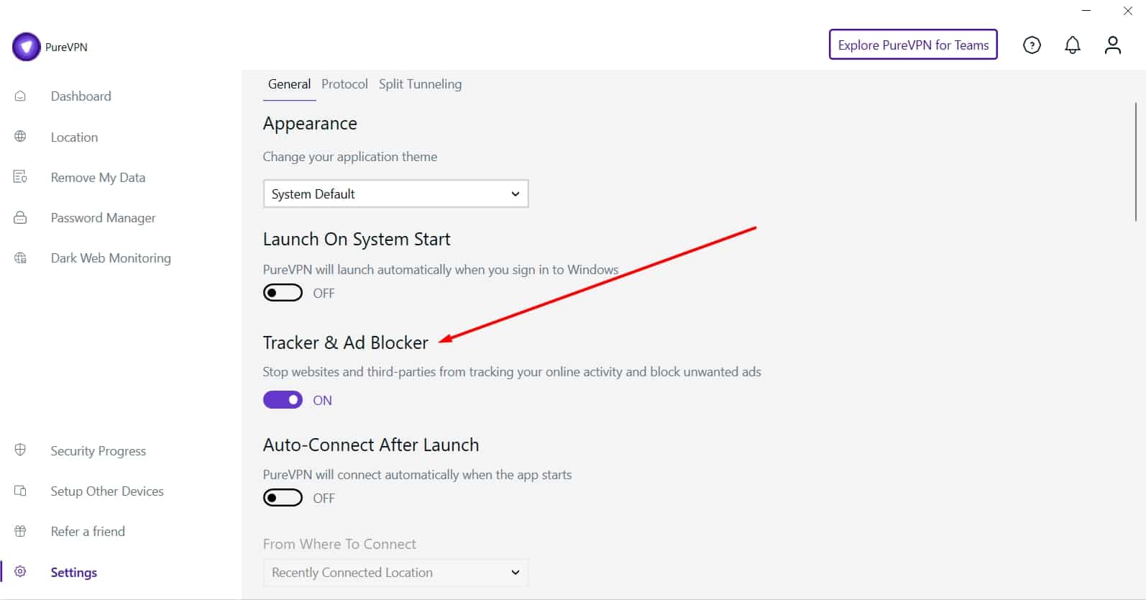Open Password Manager in sidebar

pos(103,217)
